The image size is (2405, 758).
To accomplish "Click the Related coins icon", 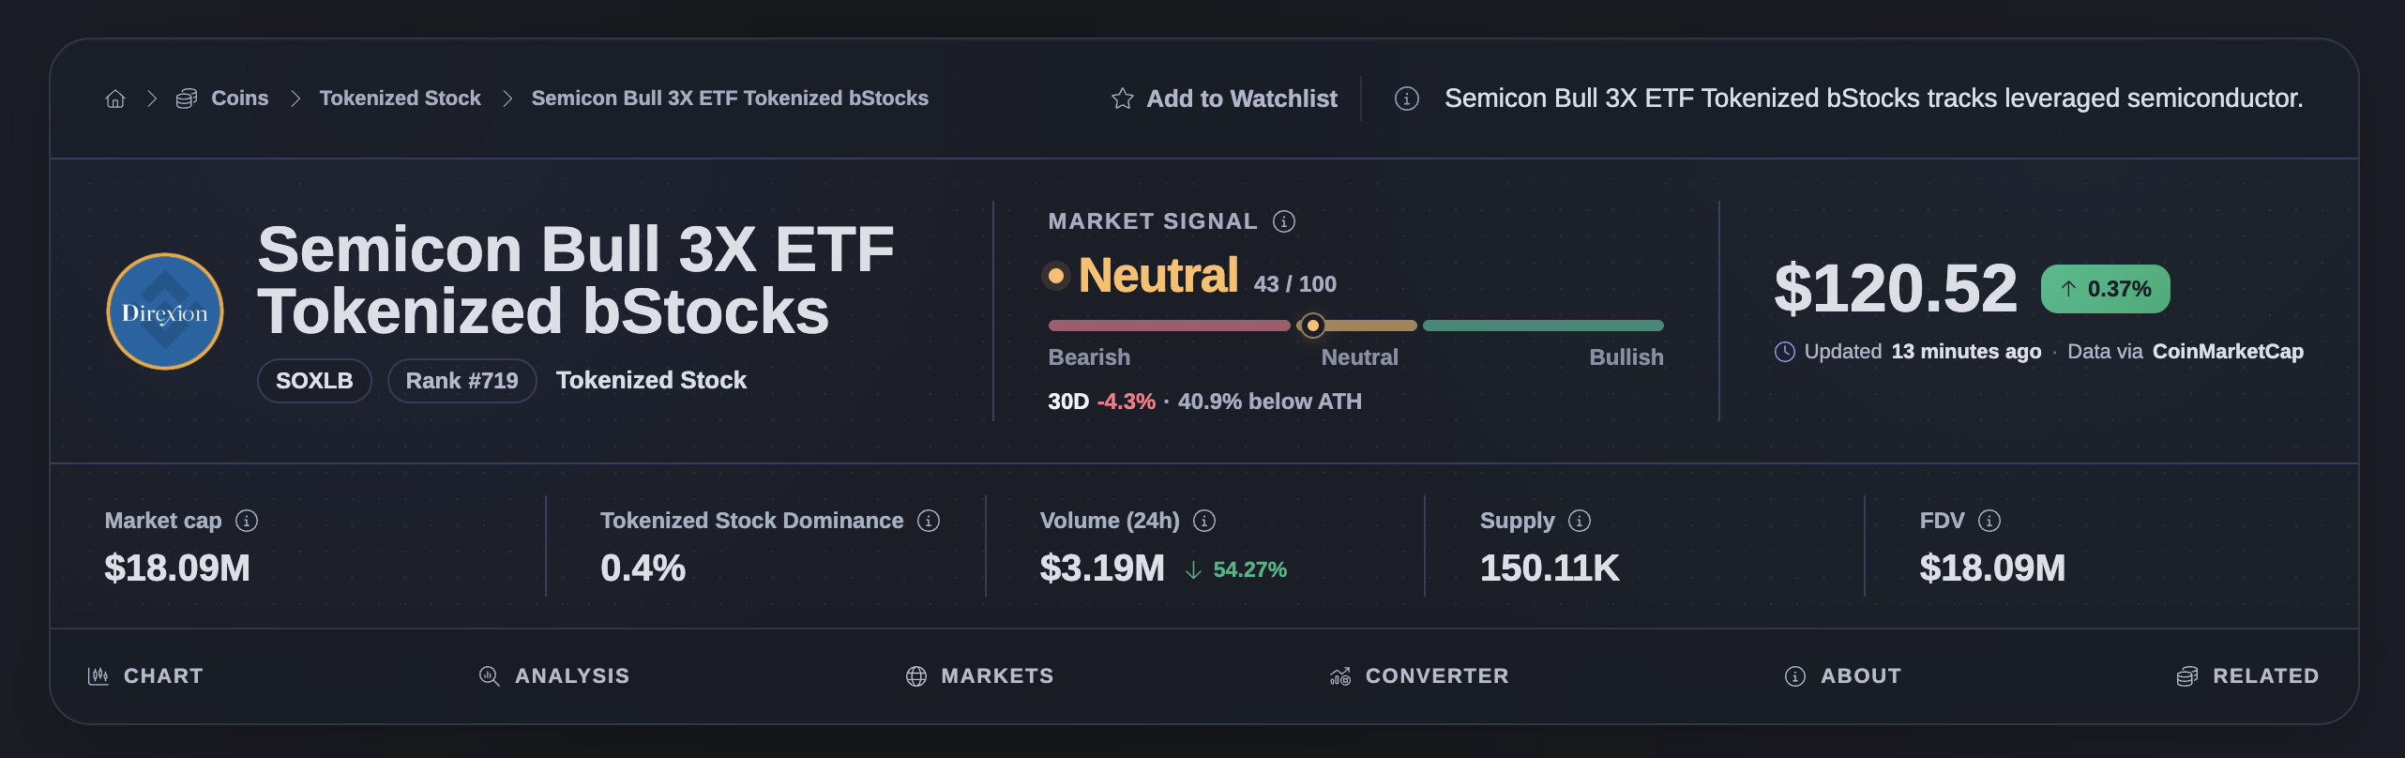I will coord(2187,676).
